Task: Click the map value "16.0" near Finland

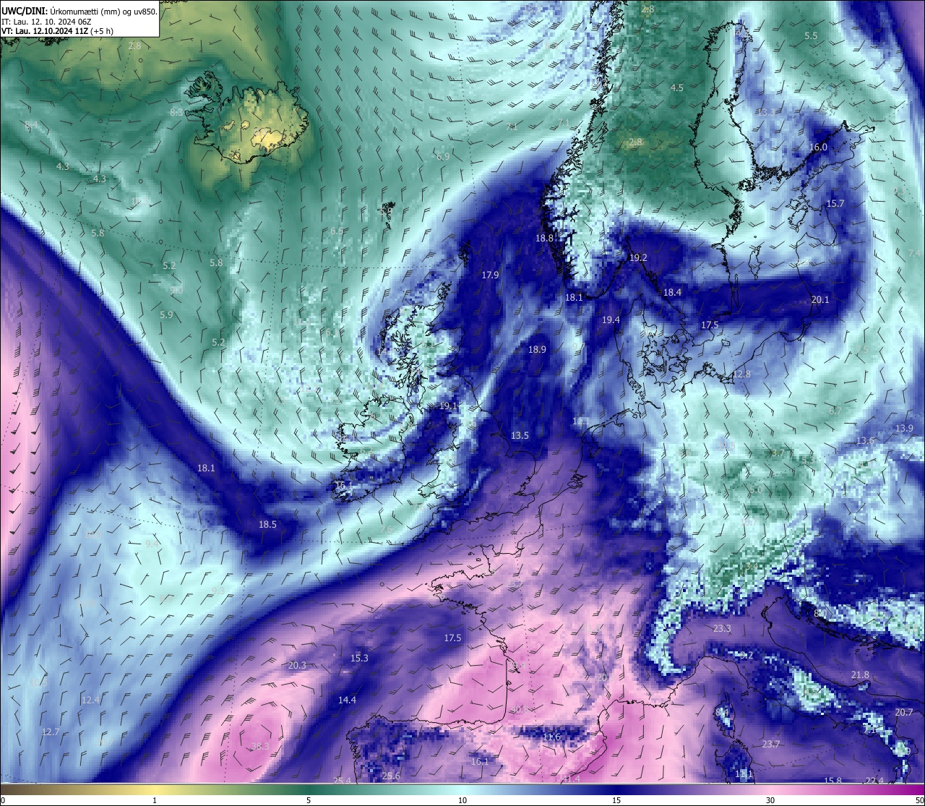Action: click(x=818, y=147)
